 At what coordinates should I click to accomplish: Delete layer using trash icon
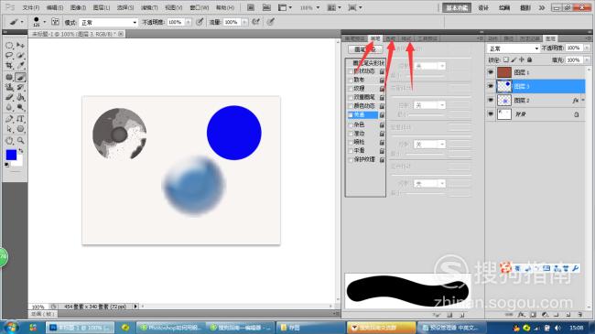point(579,315)
